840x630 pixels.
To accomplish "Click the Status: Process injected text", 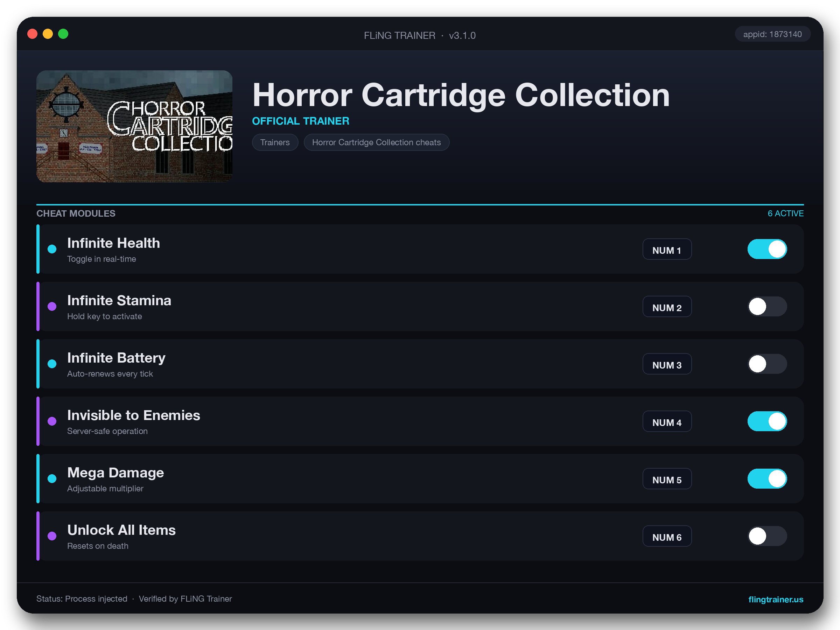I will click(82, 599).
